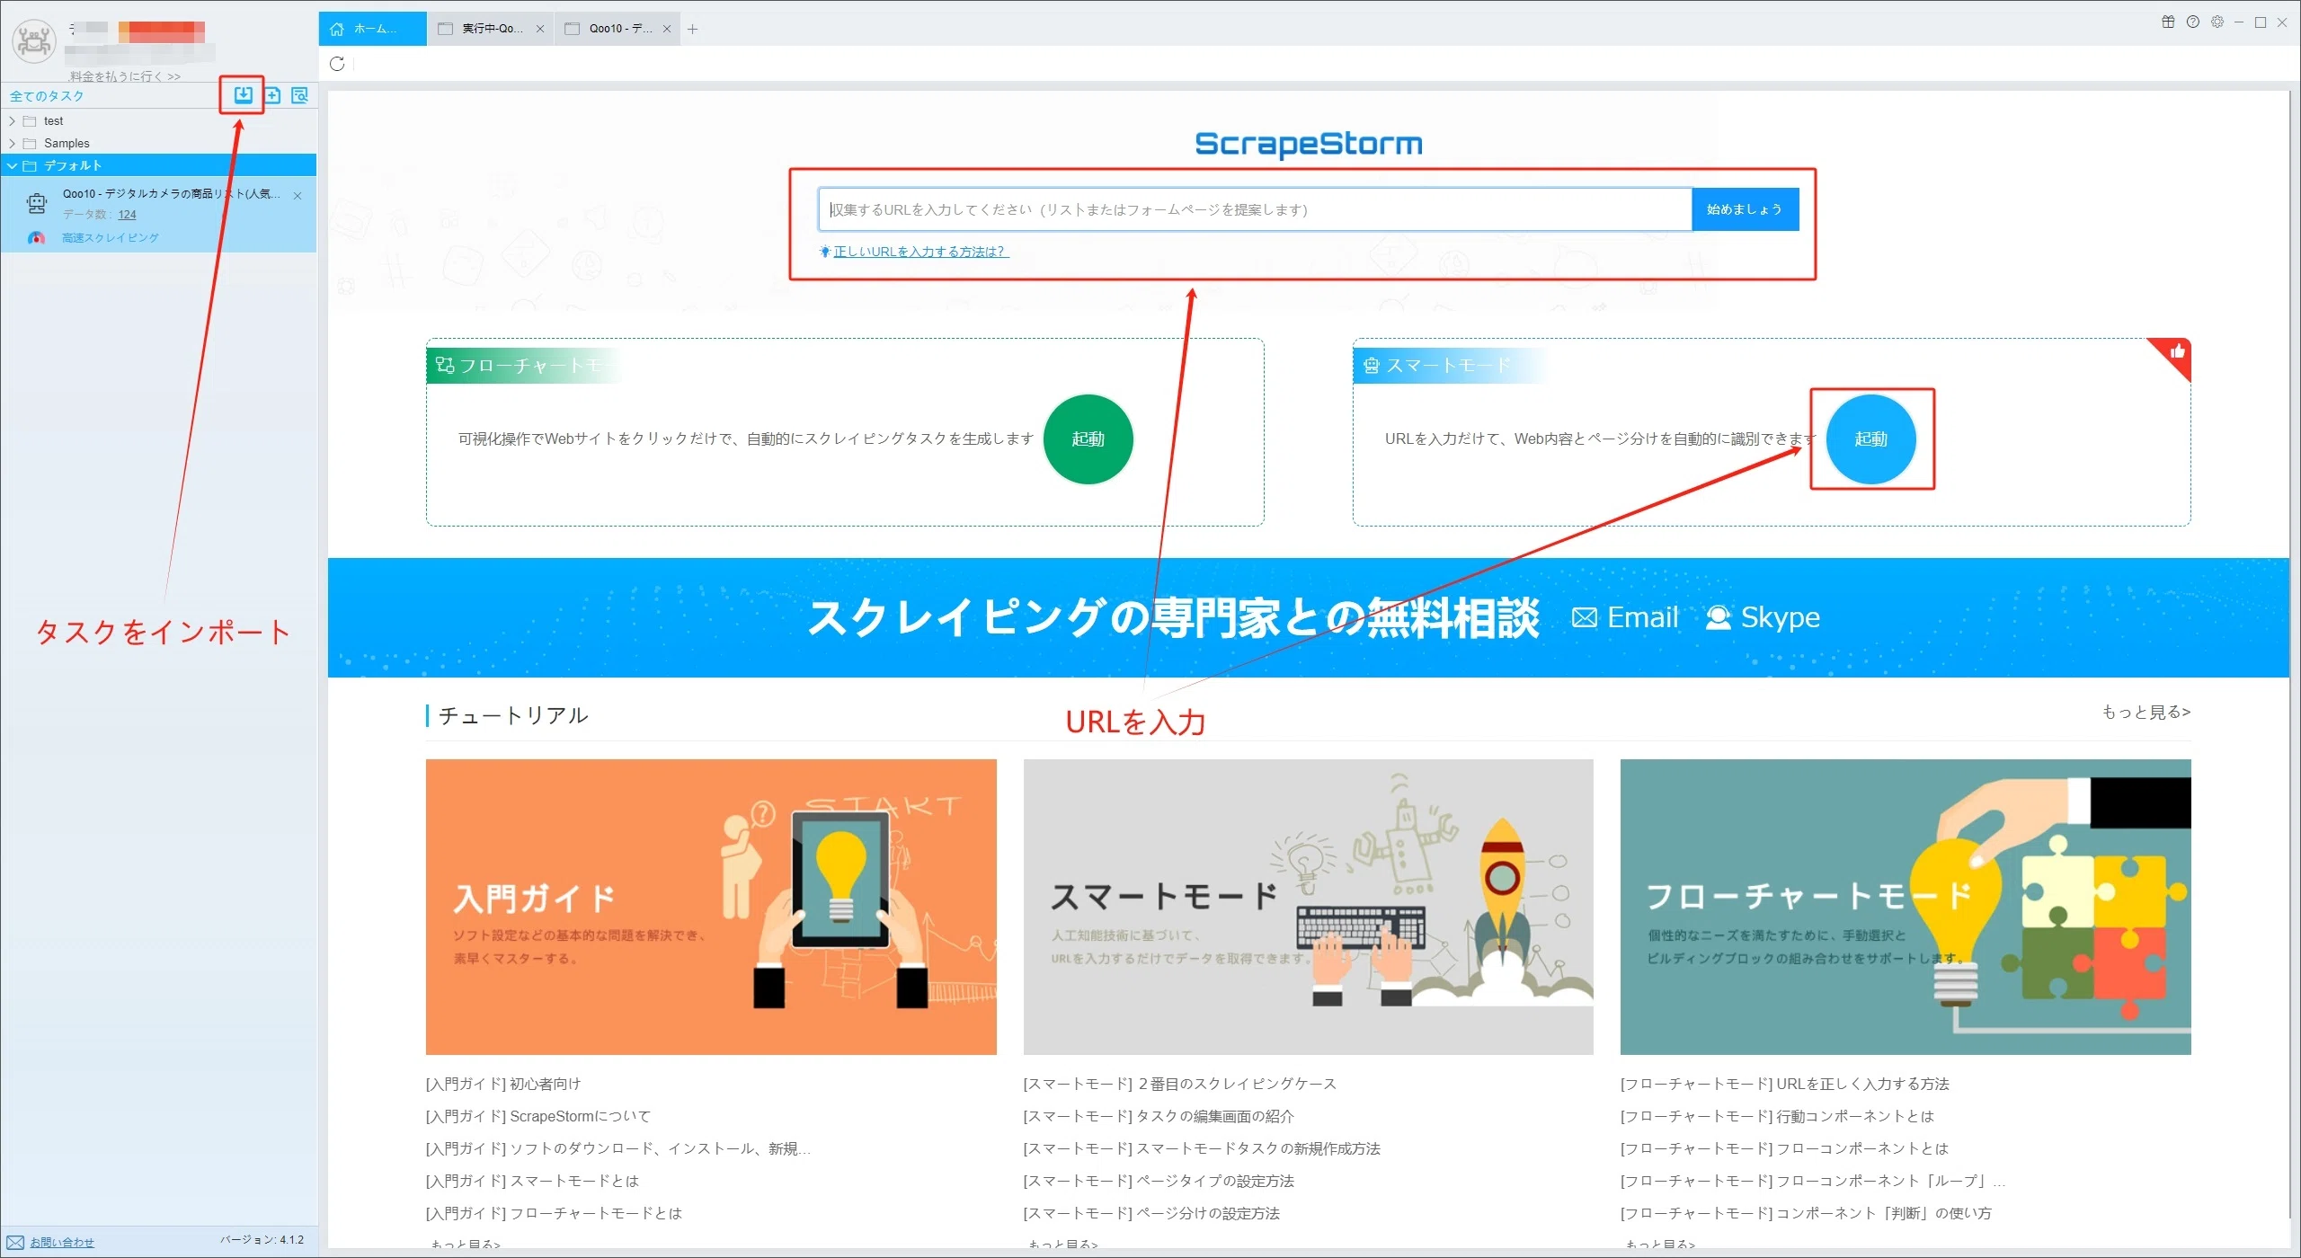The image size is (2301, 1258).
Task: Open [スマートモード] 2番目のスクレイピングケース article
Action: [1180, 1084]
